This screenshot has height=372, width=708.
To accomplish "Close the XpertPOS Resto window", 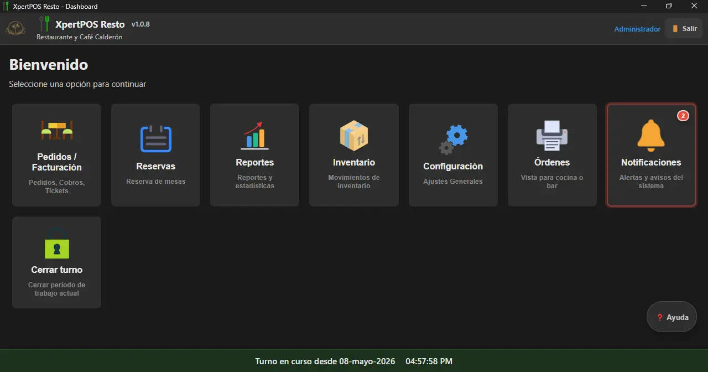I will [695, 6].
